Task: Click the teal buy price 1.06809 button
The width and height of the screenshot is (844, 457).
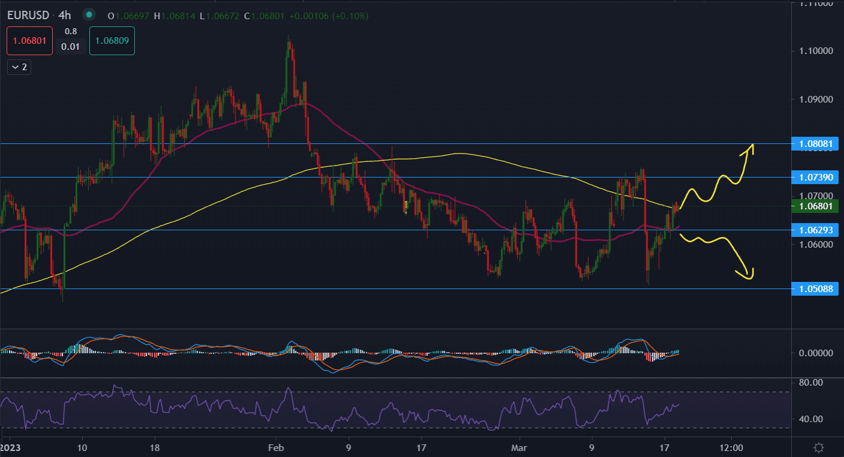Action: pos(112,41)
